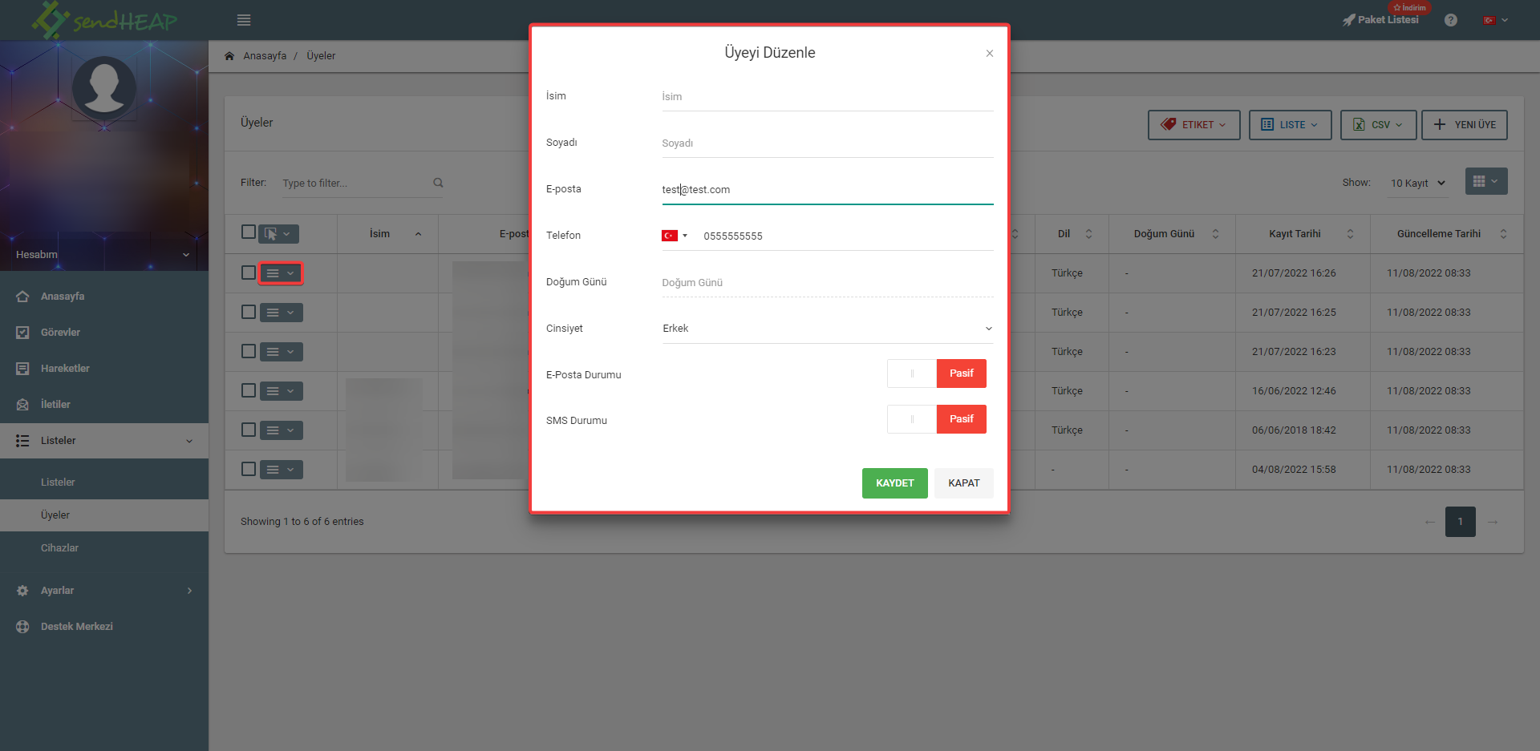Open İletiler in the sidebar
The width and height of the screenshot is (1540, 751).
click(x=104, y=405)
